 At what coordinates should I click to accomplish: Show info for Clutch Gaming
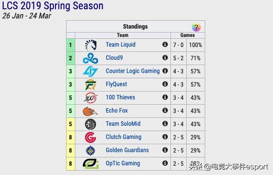(x=165, y=137)
